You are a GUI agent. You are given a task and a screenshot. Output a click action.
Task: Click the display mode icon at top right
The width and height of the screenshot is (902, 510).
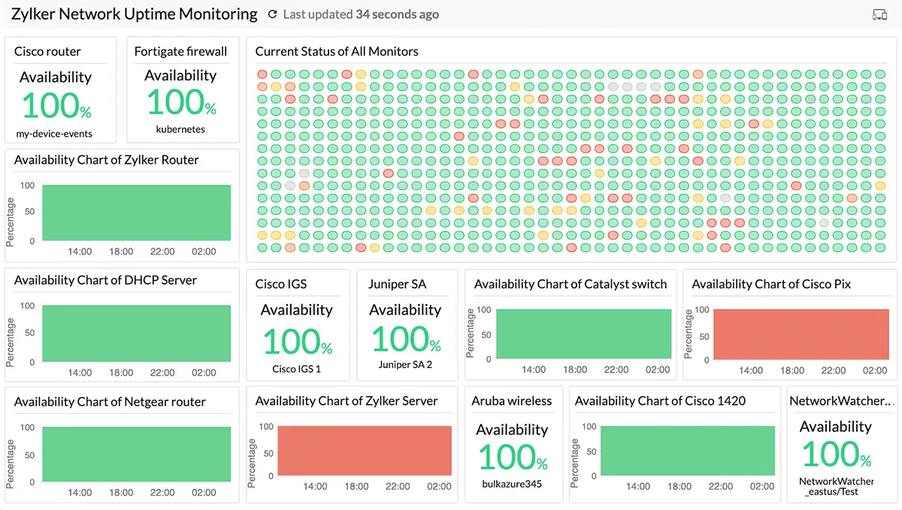(879, 14)
